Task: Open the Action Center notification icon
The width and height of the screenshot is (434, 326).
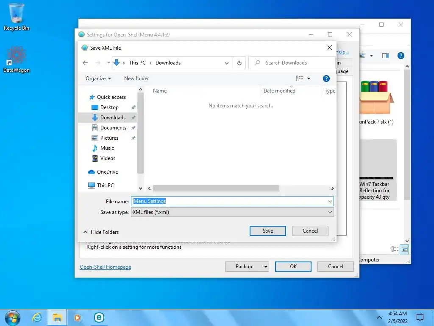Action: [x=420, y=318]
